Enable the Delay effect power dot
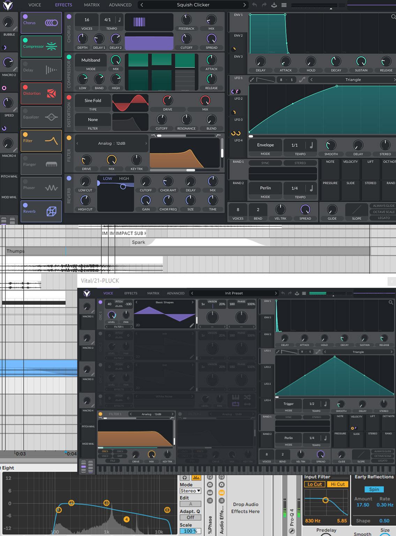Image resolution: width=396 pixels, height=536 pixels. point(25,64)
